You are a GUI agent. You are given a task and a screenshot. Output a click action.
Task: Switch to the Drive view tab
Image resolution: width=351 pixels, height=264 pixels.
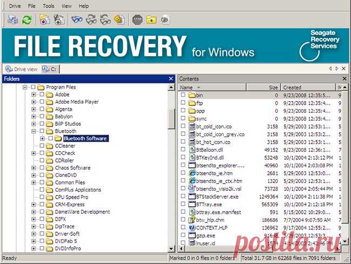(22, 69)
